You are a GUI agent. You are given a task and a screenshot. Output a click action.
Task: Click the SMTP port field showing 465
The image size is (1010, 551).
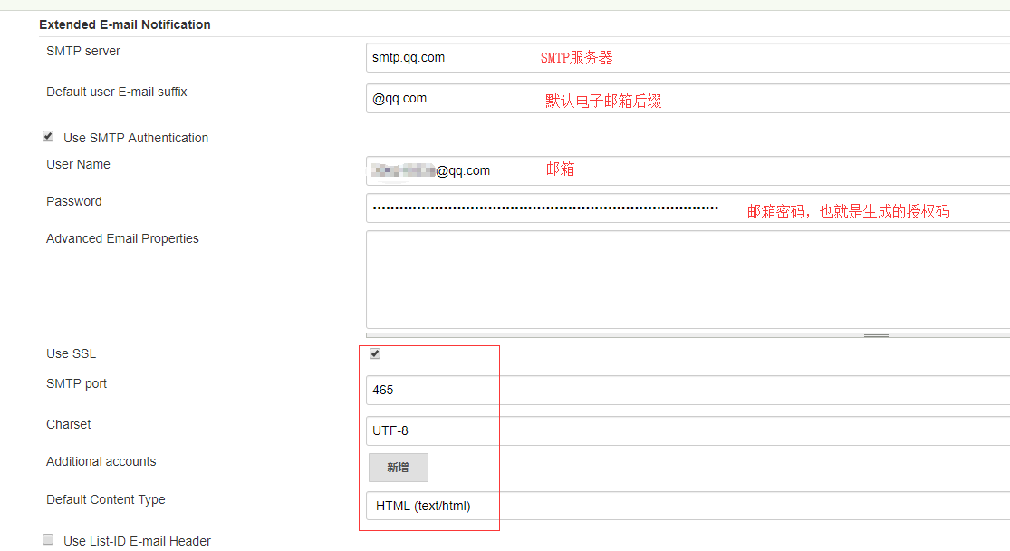[688, 390]
